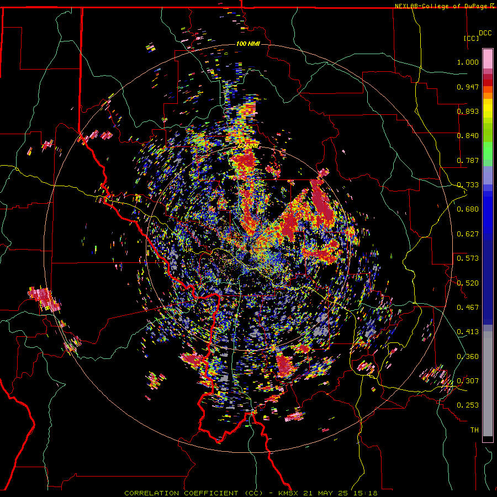
Task: Click the 0.360 scale value
Action: click(468, 357)
